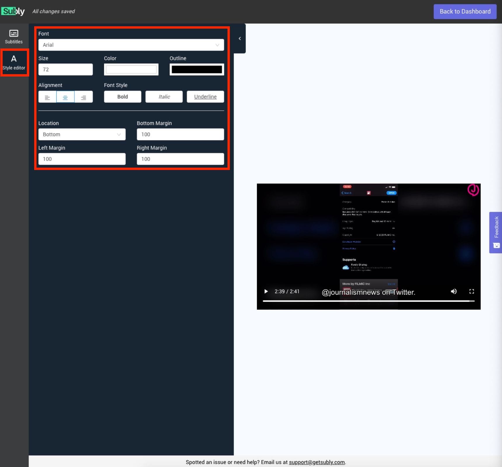Click the Subly logo
Screen dimensions: 502x467
pyautogui.click(x=13, y=11)
